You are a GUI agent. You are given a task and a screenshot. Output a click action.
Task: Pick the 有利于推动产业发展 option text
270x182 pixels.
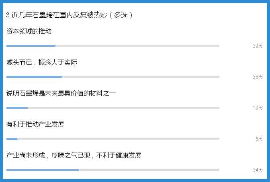click(35, 124)
